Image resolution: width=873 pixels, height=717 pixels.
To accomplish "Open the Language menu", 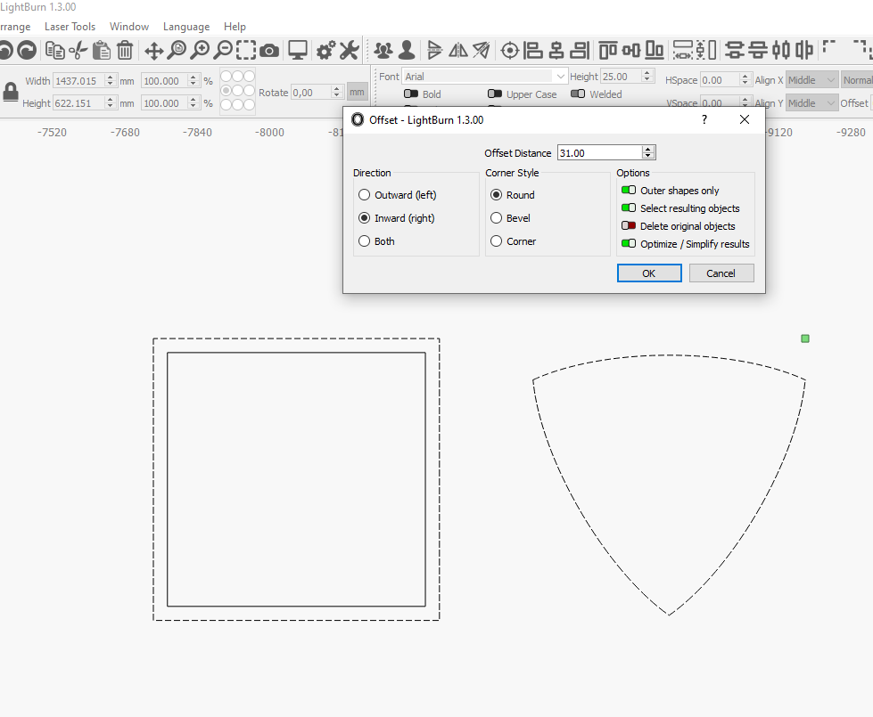I will [186, 27].
